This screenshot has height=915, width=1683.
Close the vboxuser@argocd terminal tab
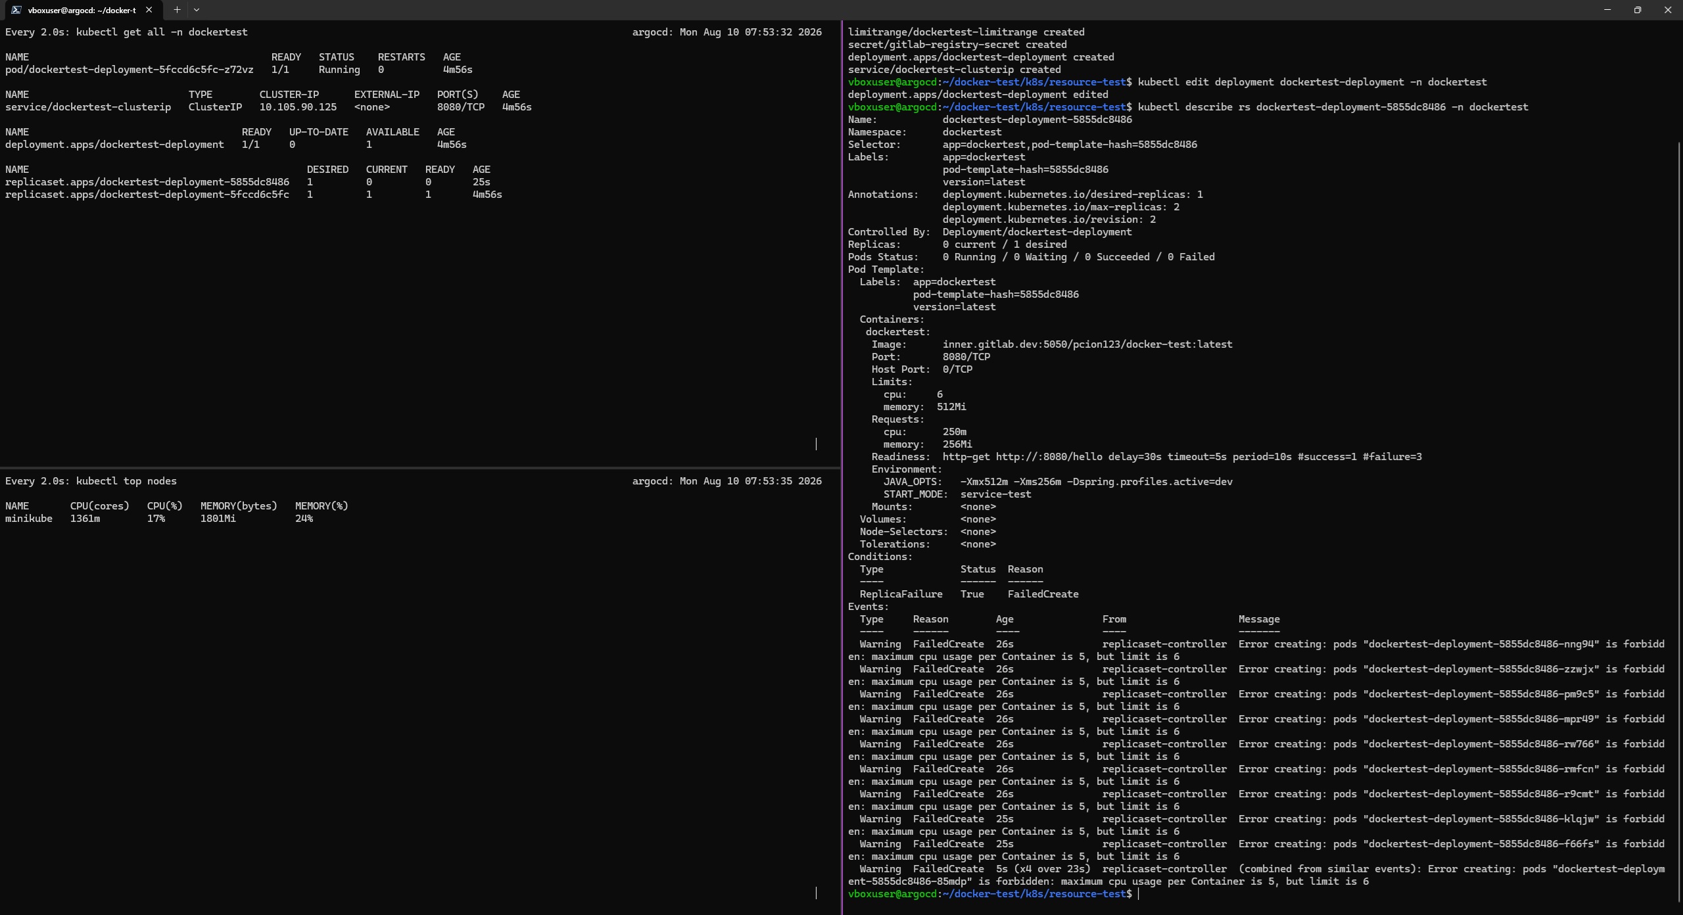click(x=149, y=10)
